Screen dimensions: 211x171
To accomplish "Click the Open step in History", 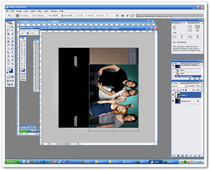I will tap(182, 70).
